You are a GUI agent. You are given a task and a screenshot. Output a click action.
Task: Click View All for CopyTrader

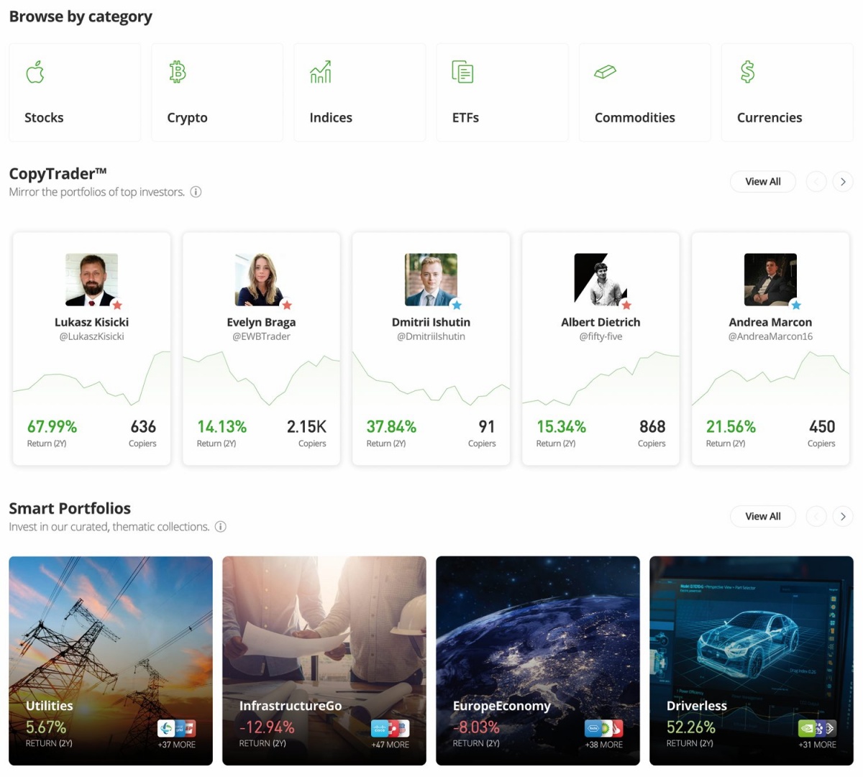(x=763, y=182)
